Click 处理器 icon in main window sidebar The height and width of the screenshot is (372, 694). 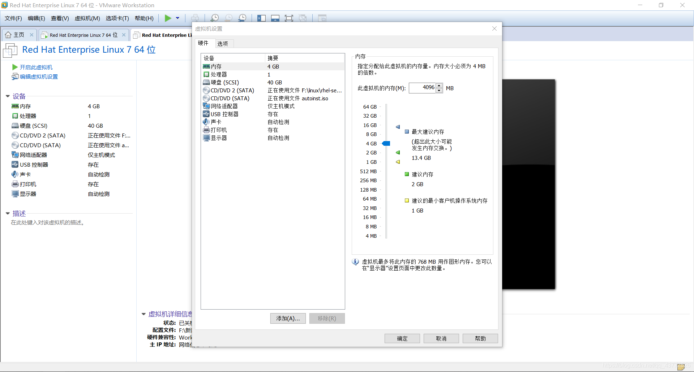15,116
